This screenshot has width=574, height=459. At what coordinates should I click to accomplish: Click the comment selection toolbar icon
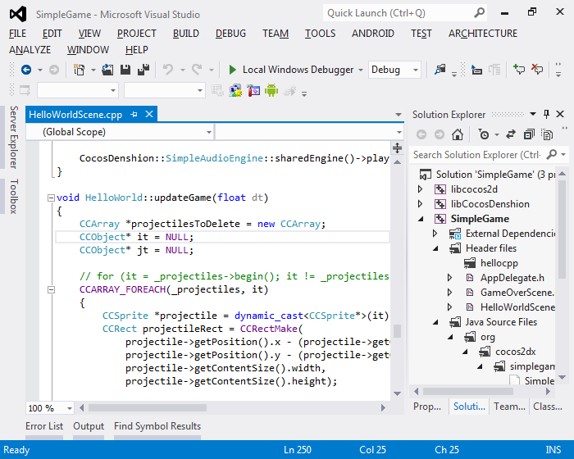tap(519, 70)
